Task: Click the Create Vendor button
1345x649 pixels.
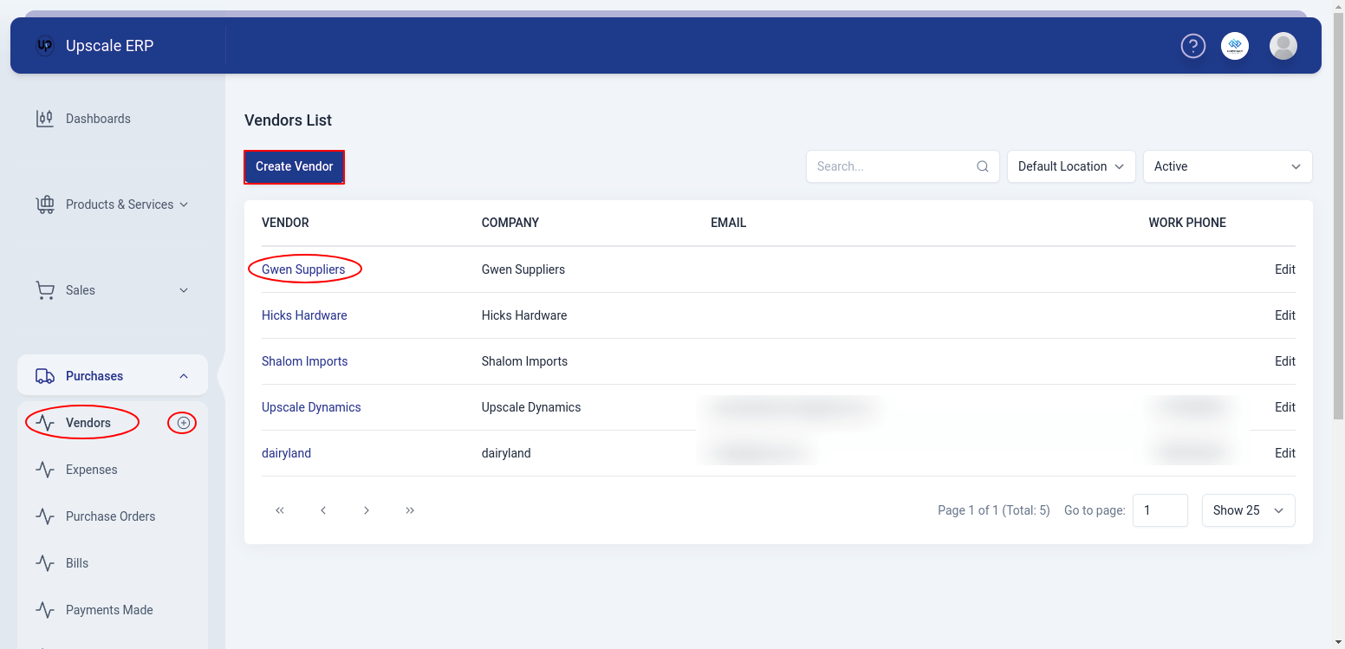Action: [x=294, y=166]
